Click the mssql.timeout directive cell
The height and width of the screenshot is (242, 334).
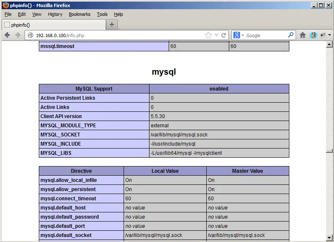point(104,46)
